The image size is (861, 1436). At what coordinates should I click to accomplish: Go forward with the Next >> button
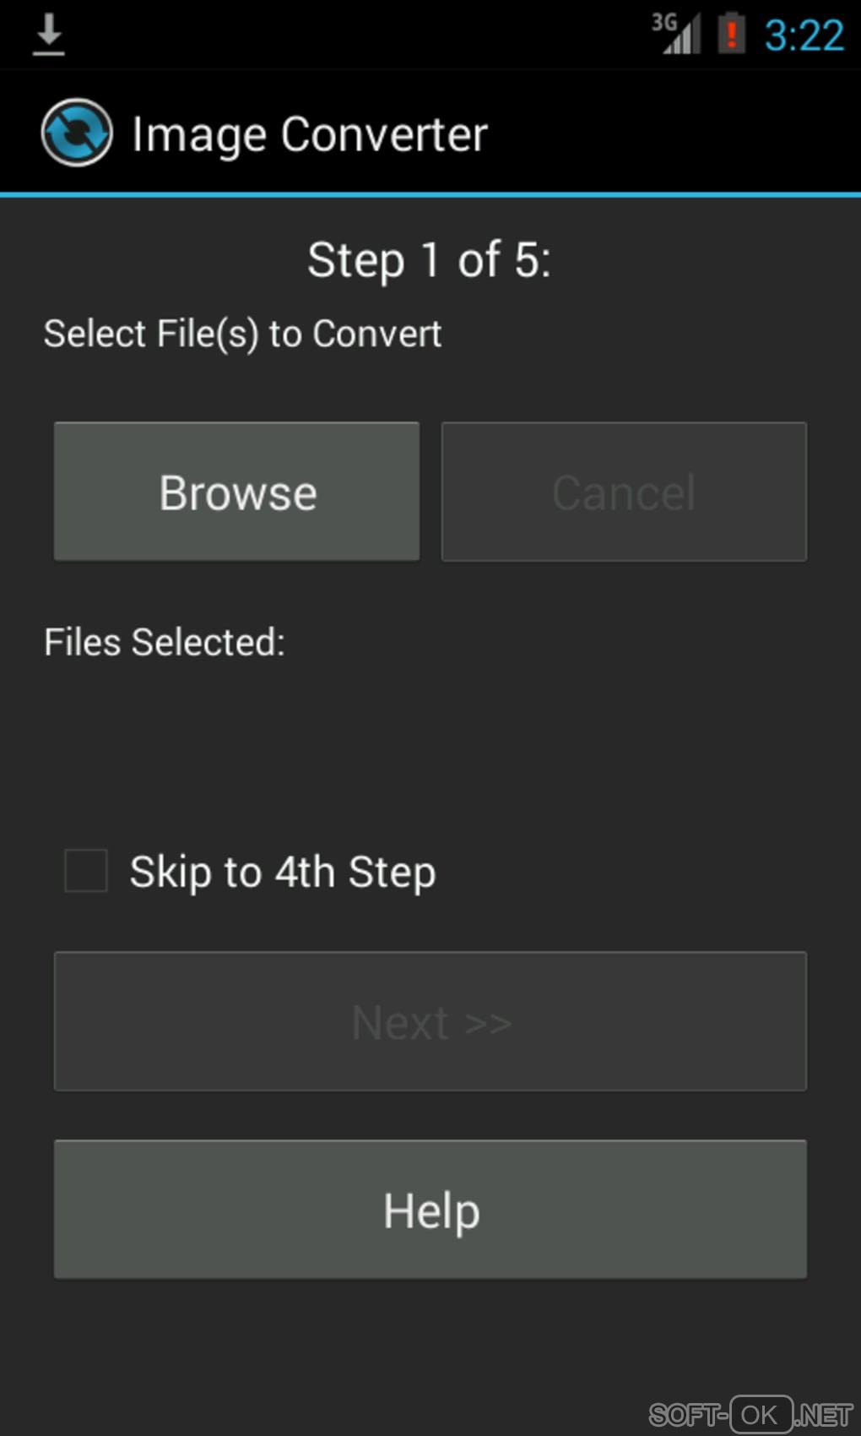430,1021
